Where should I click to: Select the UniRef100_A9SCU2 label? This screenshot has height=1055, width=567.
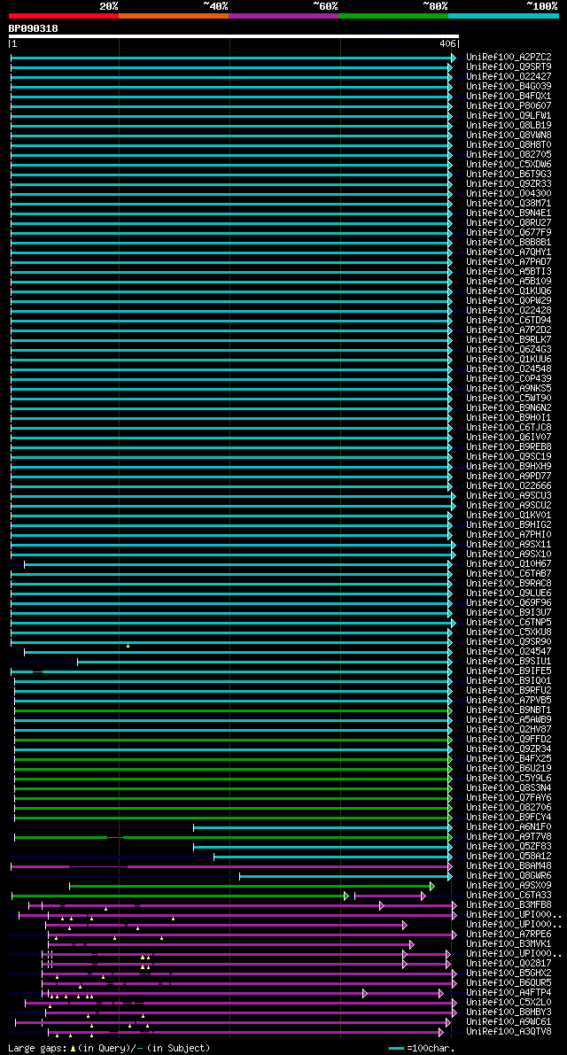509,506
